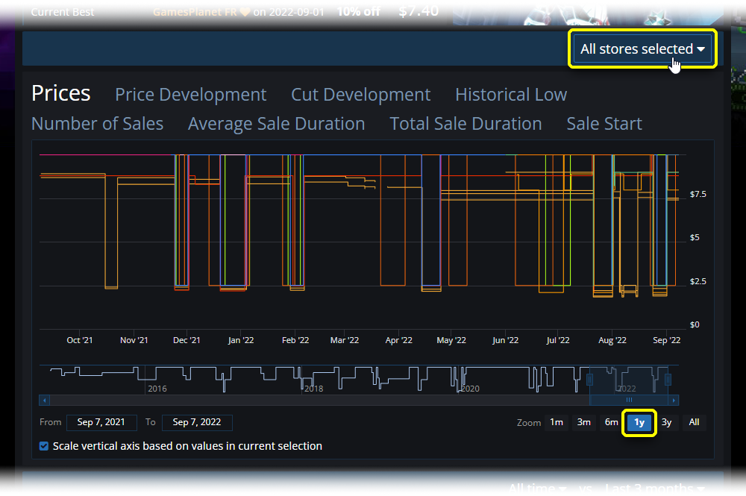
Task: Click the heart icon beside GamesPlanet FR
Action: 245,12
